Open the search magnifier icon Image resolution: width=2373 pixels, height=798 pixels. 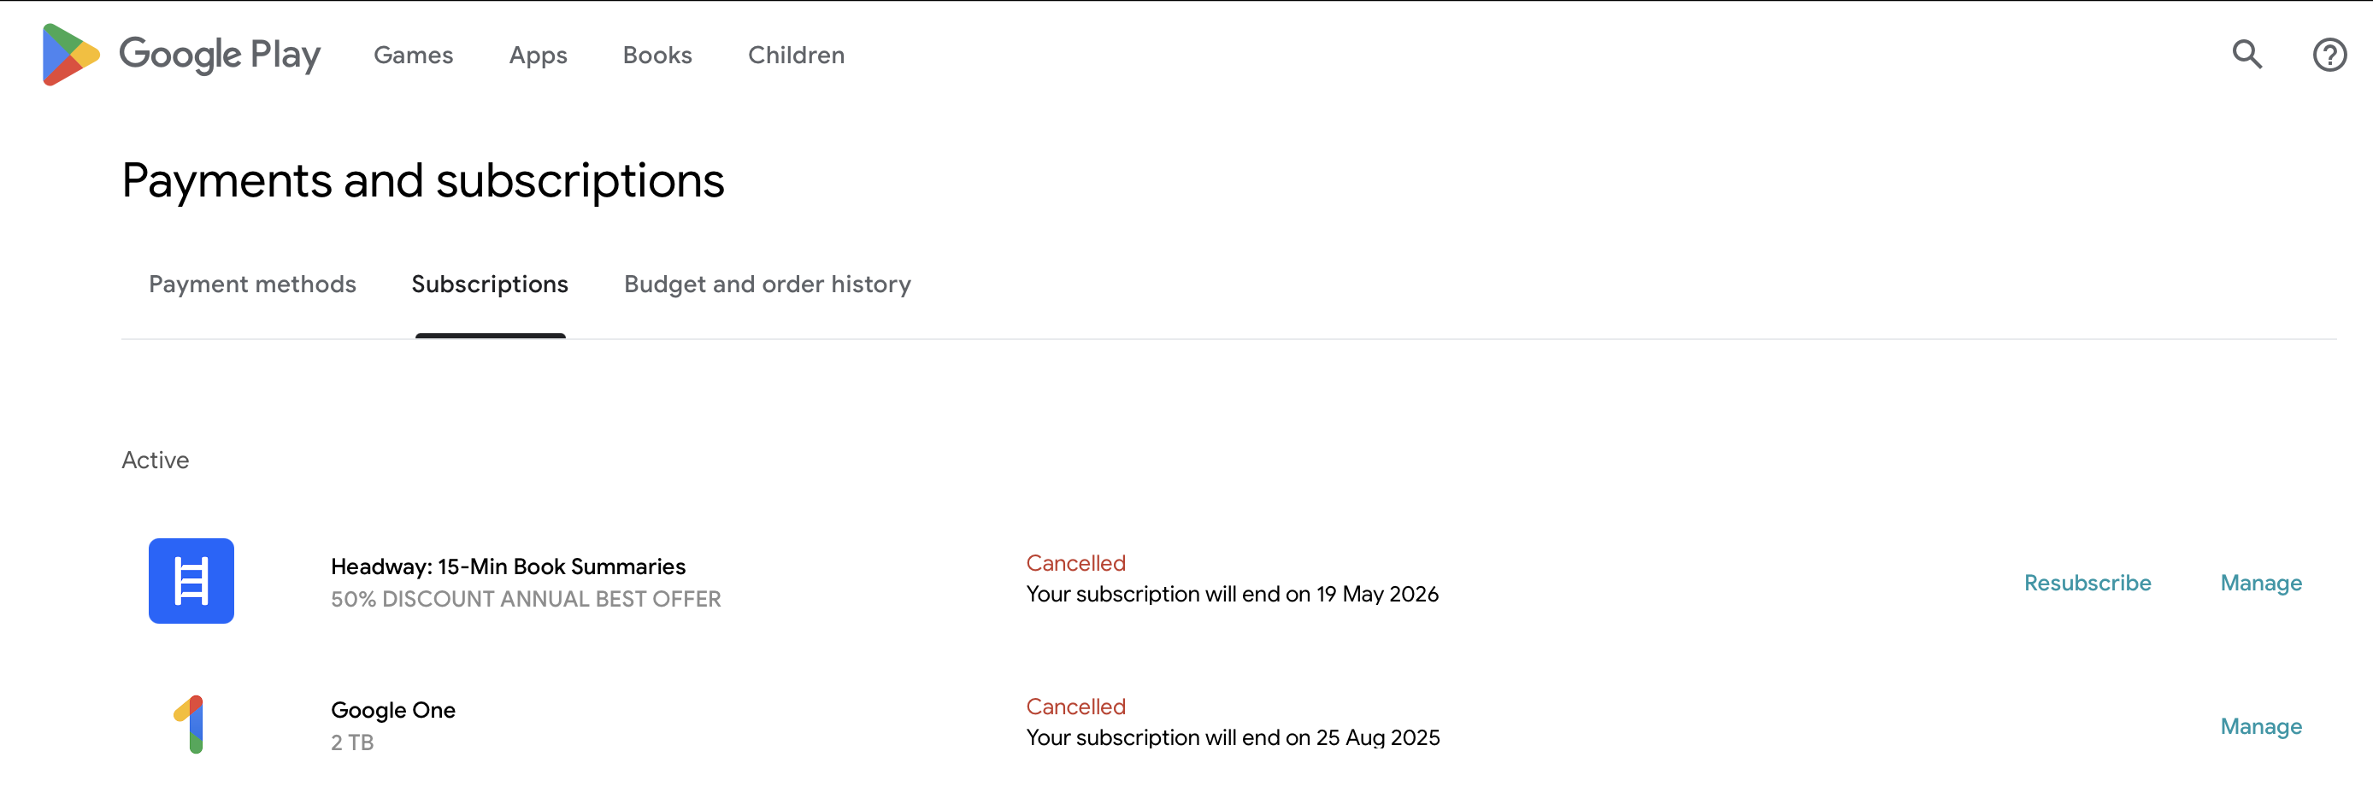pos(2246,55)
